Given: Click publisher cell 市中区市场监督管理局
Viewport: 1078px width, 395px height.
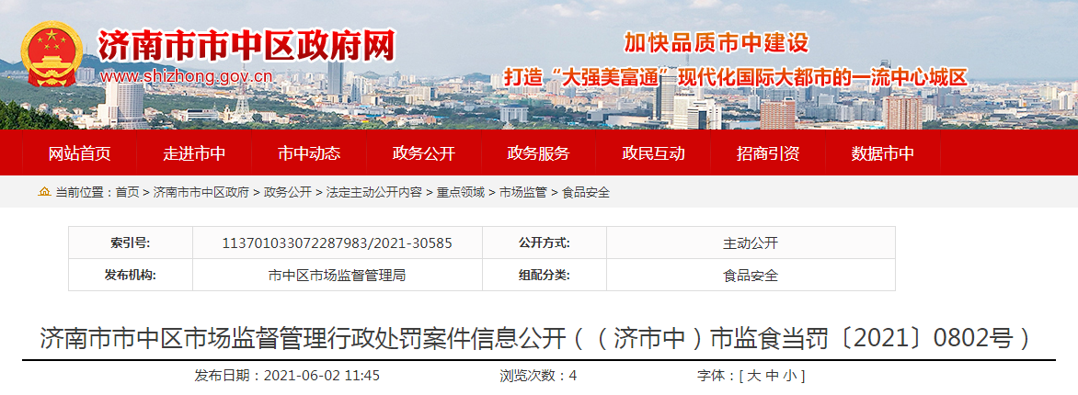Looking at the screenshot, I should [337, 276].
